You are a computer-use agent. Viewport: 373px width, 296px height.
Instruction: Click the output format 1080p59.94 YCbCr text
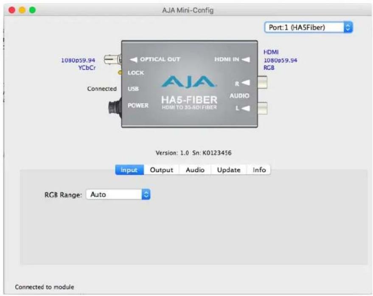(x=78, y=64)
